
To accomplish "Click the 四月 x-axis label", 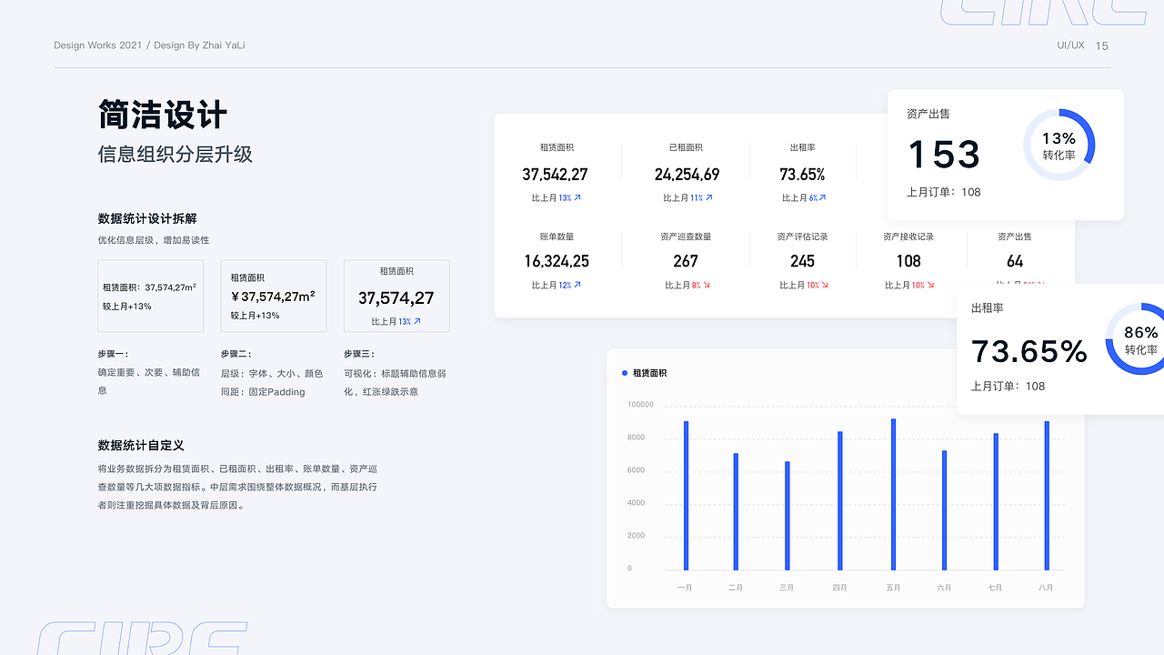I will click(839, 588).
